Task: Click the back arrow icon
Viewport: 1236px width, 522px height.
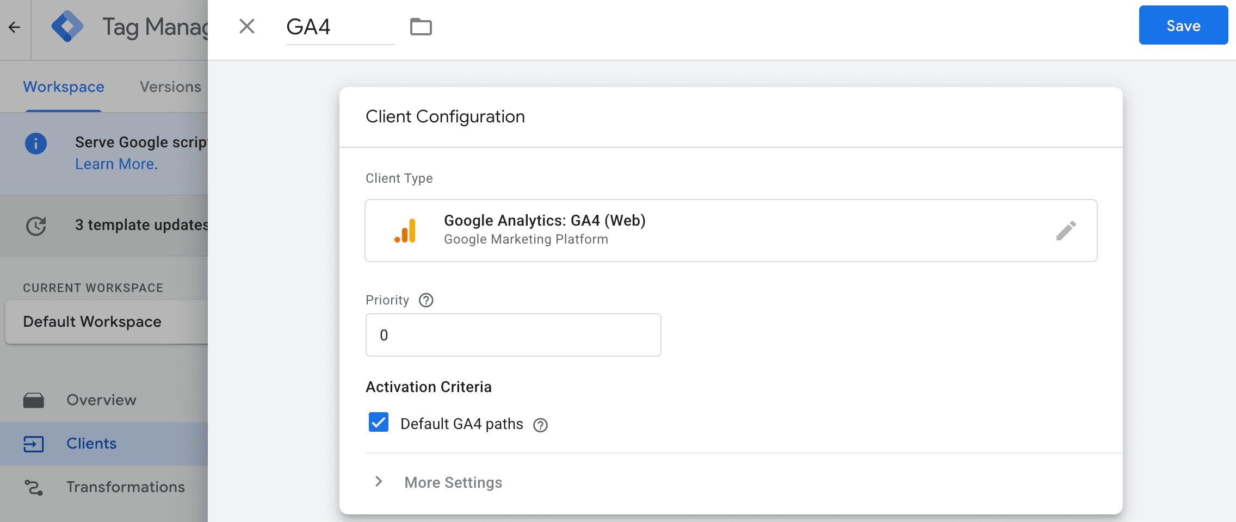Action: [x=15, y=27]
